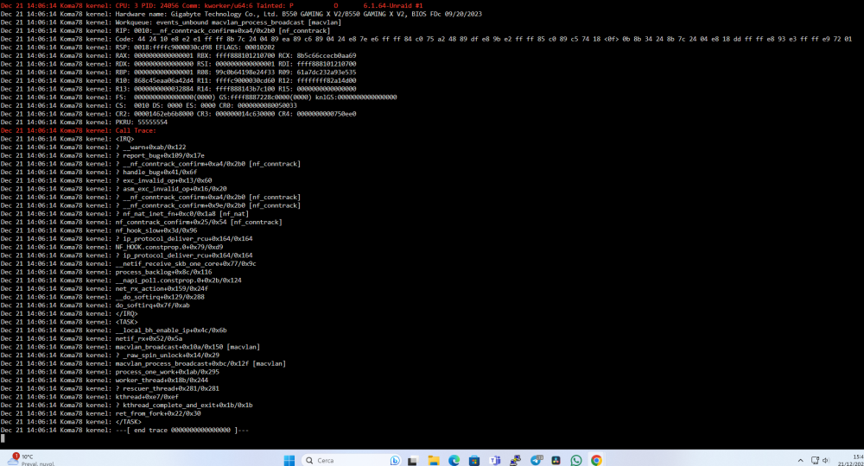Click '__netif_receive_skb_one_core+0x77/0x9c' line

(129, 263)
